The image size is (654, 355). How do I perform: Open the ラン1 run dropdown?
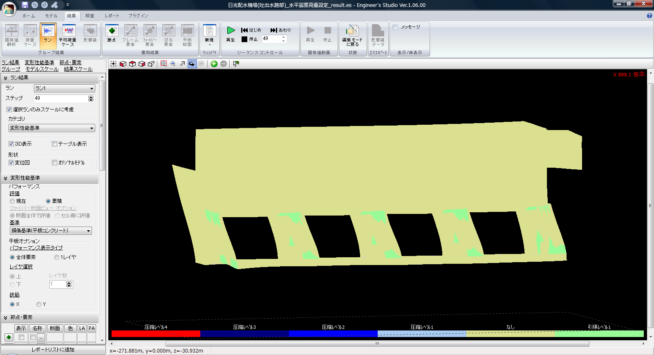pyautogui.click(x=64, y=88)
